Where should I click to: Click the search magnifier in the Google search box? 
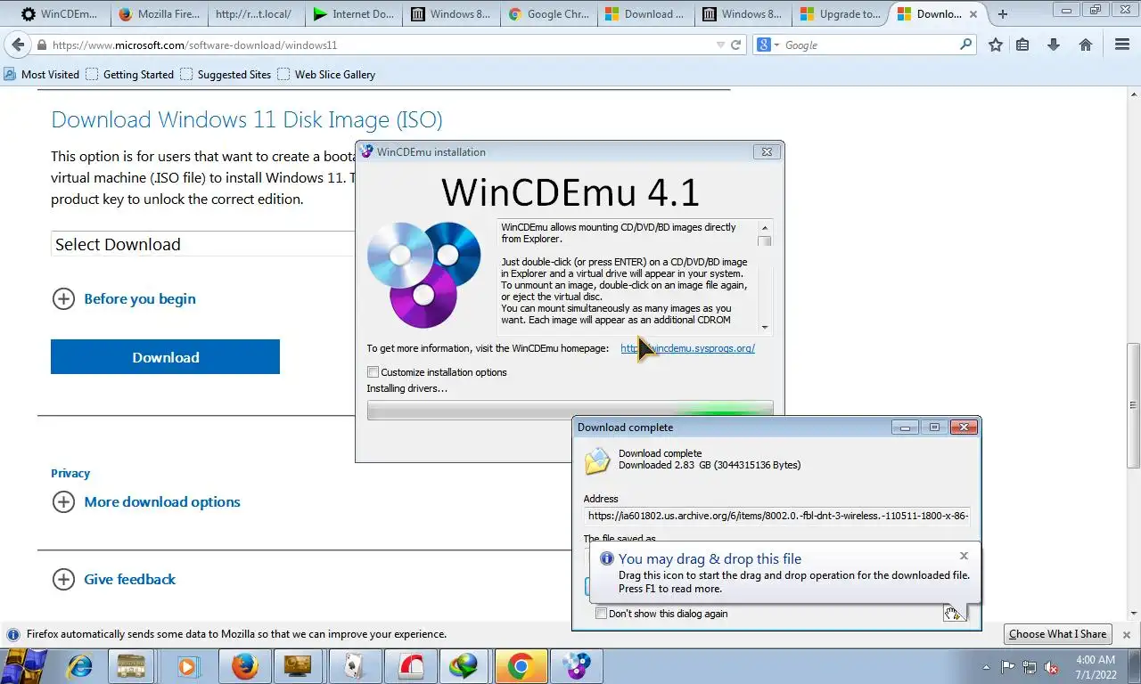click(965, 44)
